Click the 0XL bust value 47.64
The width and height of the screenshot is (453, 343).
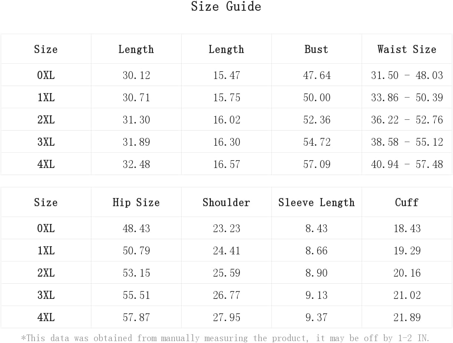point(317,75)
